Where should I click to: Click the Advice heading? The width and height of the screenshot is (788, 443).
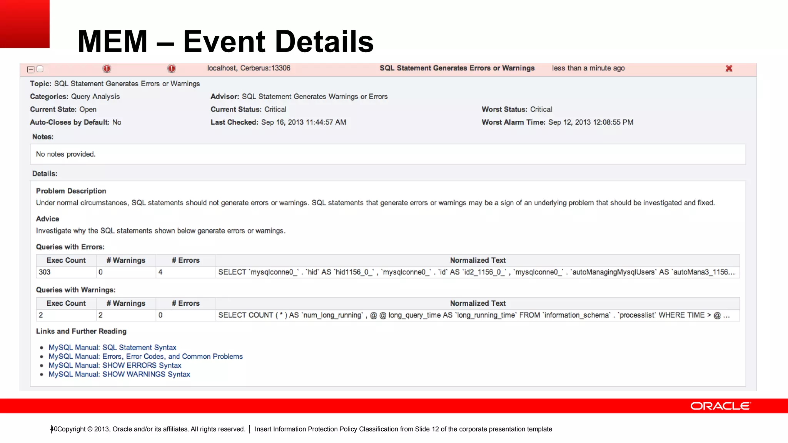[x=48, y=219]
